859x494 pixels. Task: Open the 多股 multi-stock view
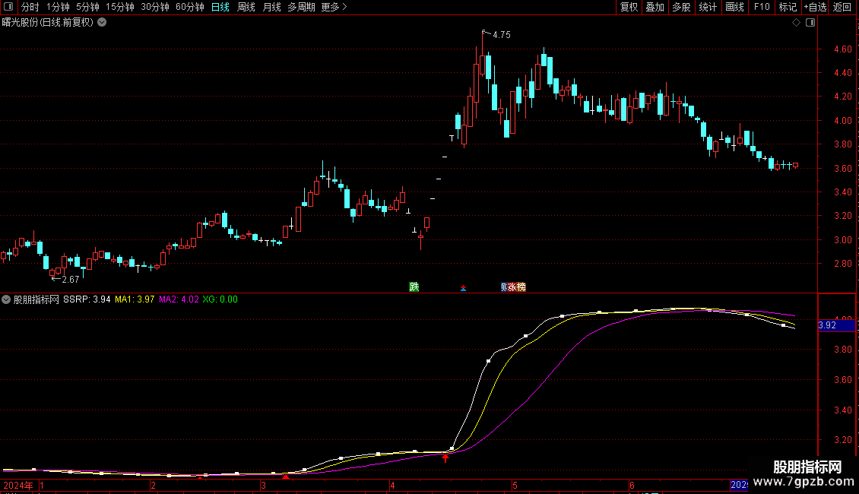pos(681,7)
